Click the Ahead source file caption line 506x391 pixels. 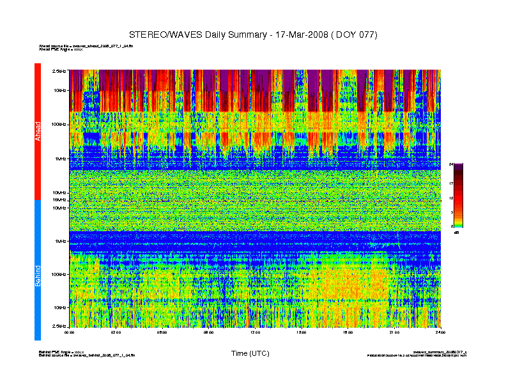pyautogui.click(x=86, y=46)
